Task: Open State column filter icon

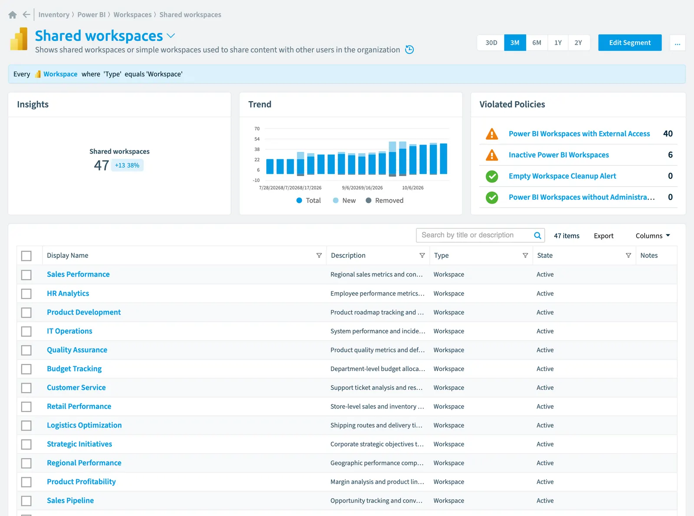Action: [x=628, y=256]
